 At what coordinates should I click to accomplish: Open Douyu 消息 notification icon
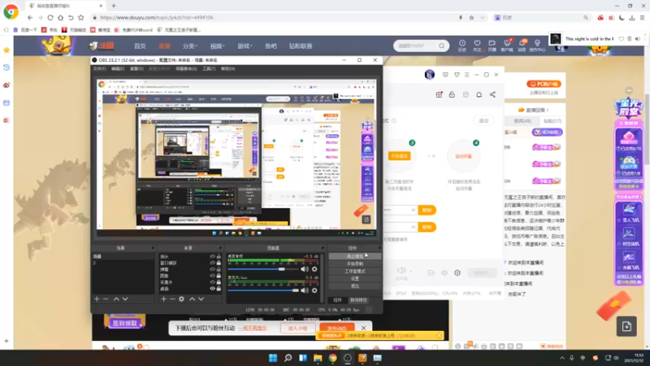click(x=522, y=46)
